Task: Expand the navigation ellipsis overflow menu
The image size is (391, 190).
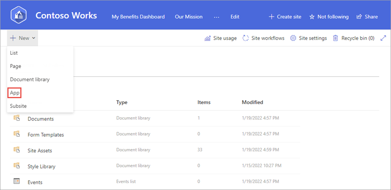Action: pos(217,17)
